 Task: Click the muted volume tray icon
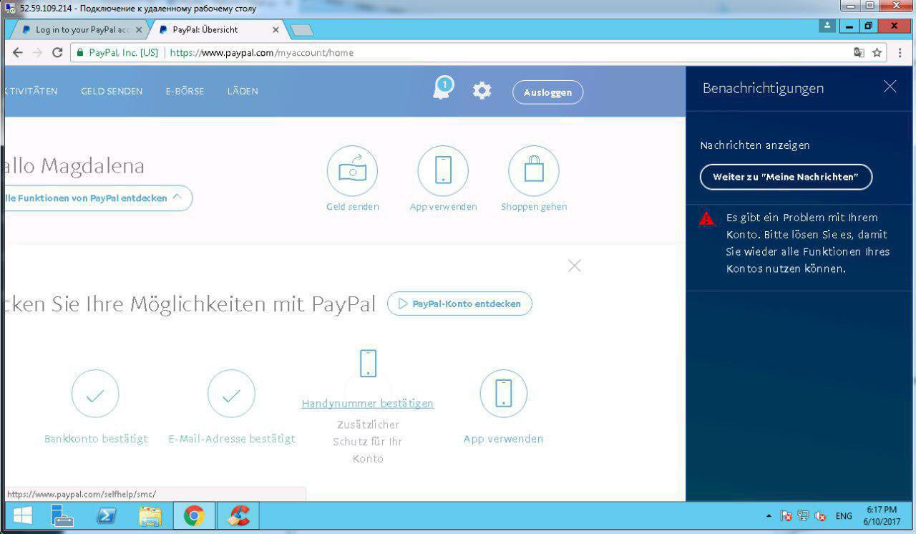coord(820,516)
